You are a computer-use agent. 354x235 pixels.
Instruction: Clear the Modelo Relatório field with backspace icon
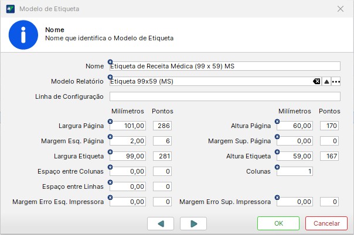tap(316, 81)
